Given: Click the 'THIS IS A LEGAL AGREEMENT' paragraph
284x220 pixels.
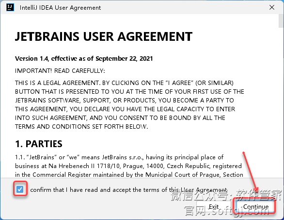Looking at the screenshot, I should pyautogui.click(x=129, y=104).
